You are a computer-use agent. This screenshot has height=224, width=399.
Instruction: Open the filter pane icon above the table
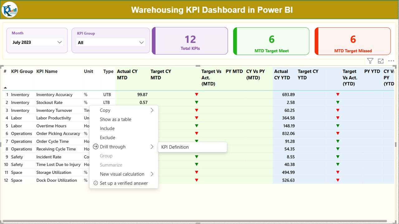coord(370,61)
